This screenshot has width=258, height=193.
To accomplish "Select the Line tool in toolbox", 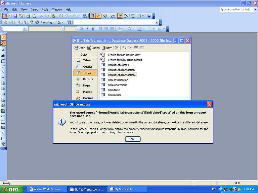I will click(x=3, y=133).
